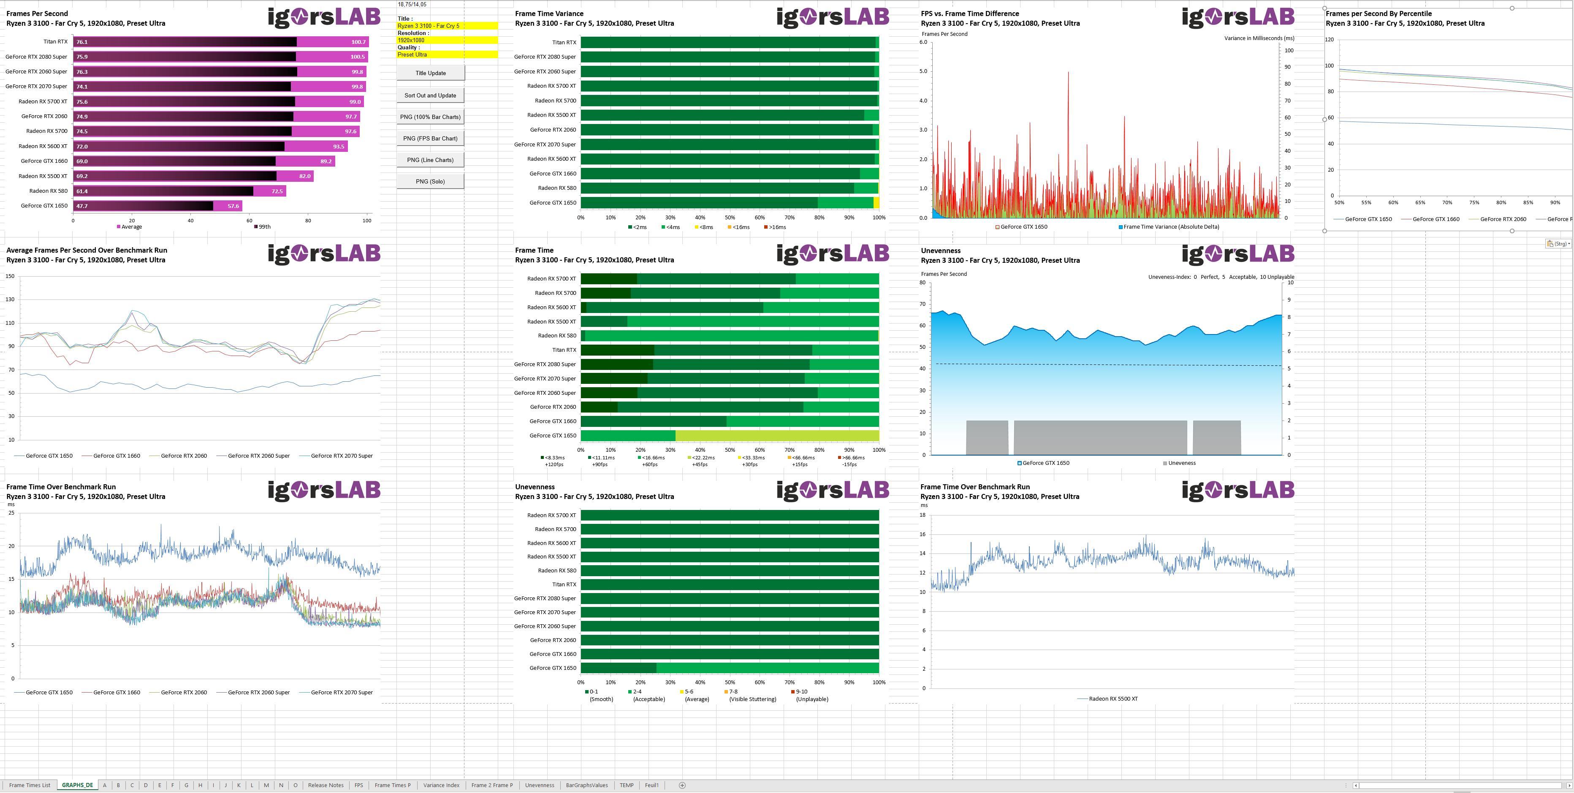
Task: Click the '99th' legend swatch in Frames Per Second chart
Action: 256,227
